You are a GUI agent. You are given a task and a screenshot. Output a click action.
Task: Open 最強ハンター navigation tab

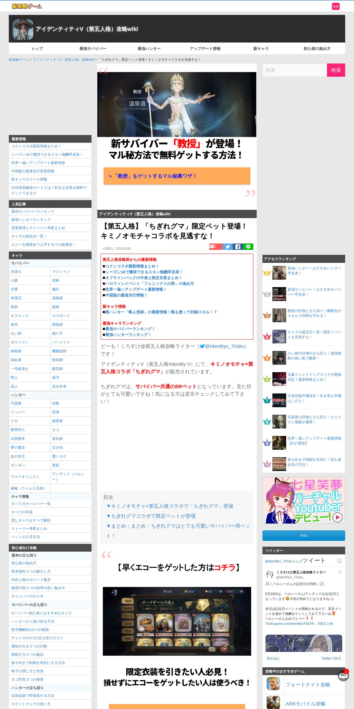[x=149, y=49]
